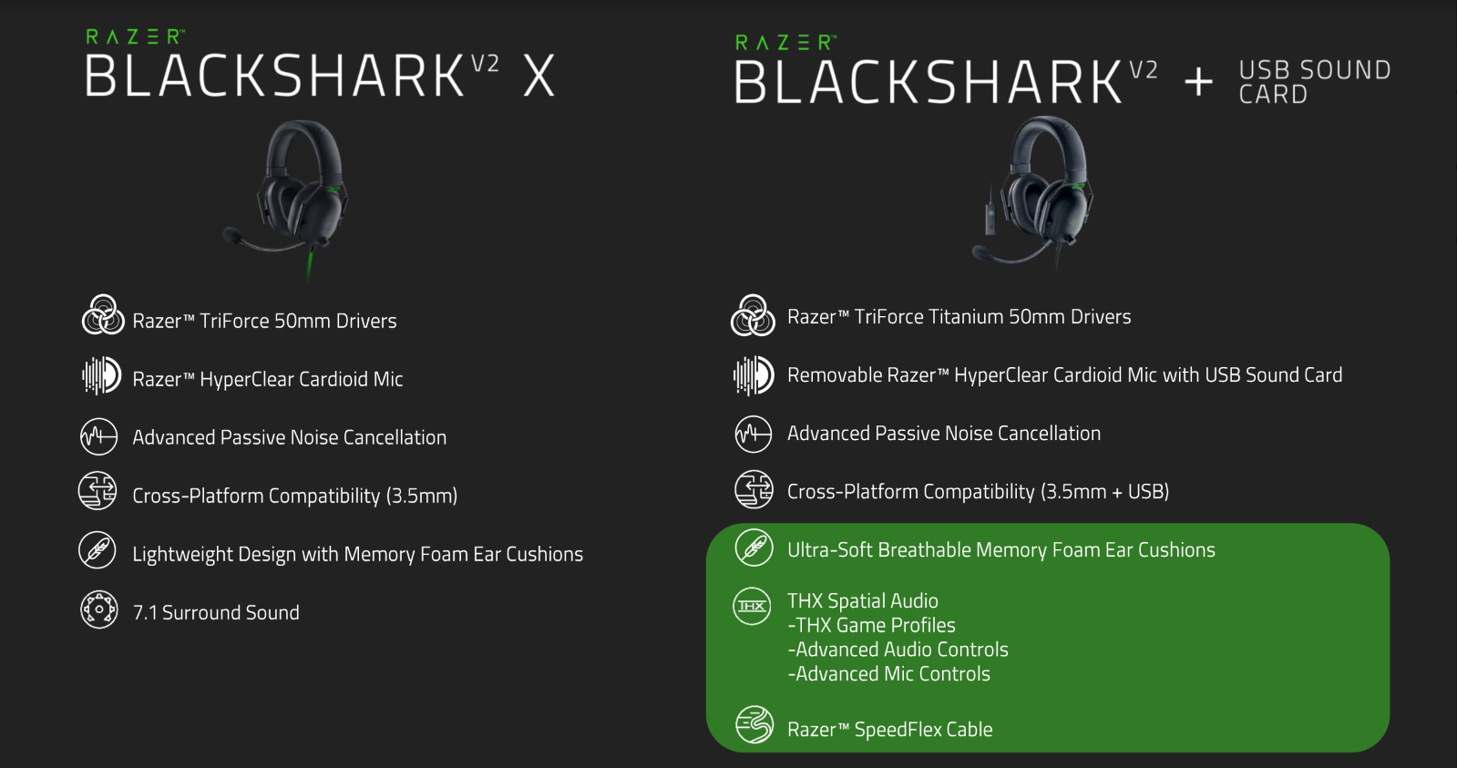The image size is (1457, 768).
Task: Click the Razer logo above BlackShark V2 X
Action: (136, 37)
